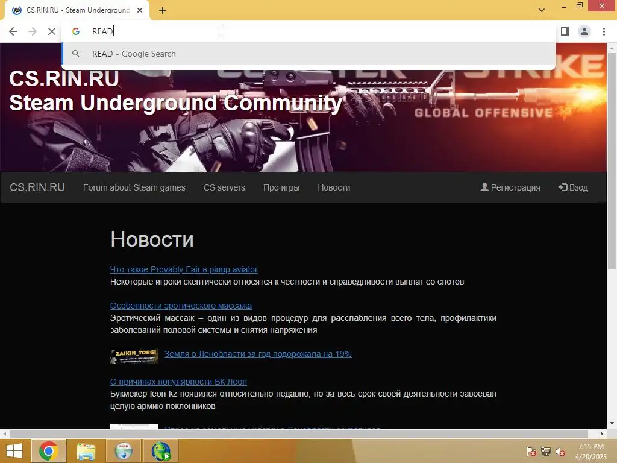
Task: Open the Action Center flag tray icon
Action: pyautogui.click(x=531, y=452)
